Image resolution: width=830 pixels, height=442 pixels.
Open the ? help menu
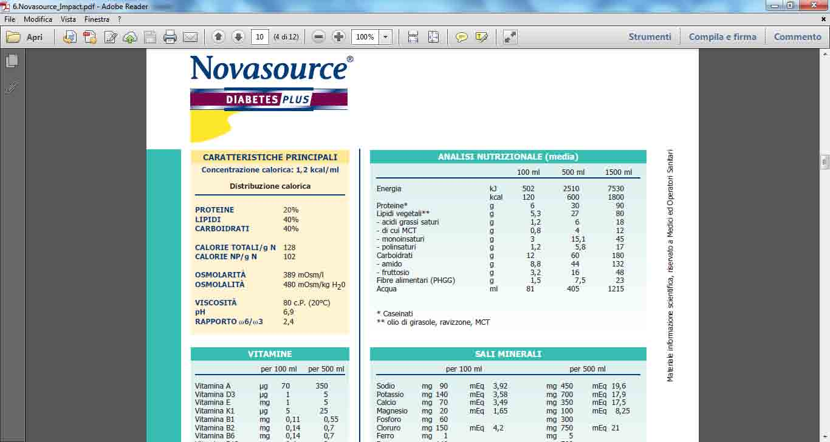pyautogui.click(x=120, y=19)
